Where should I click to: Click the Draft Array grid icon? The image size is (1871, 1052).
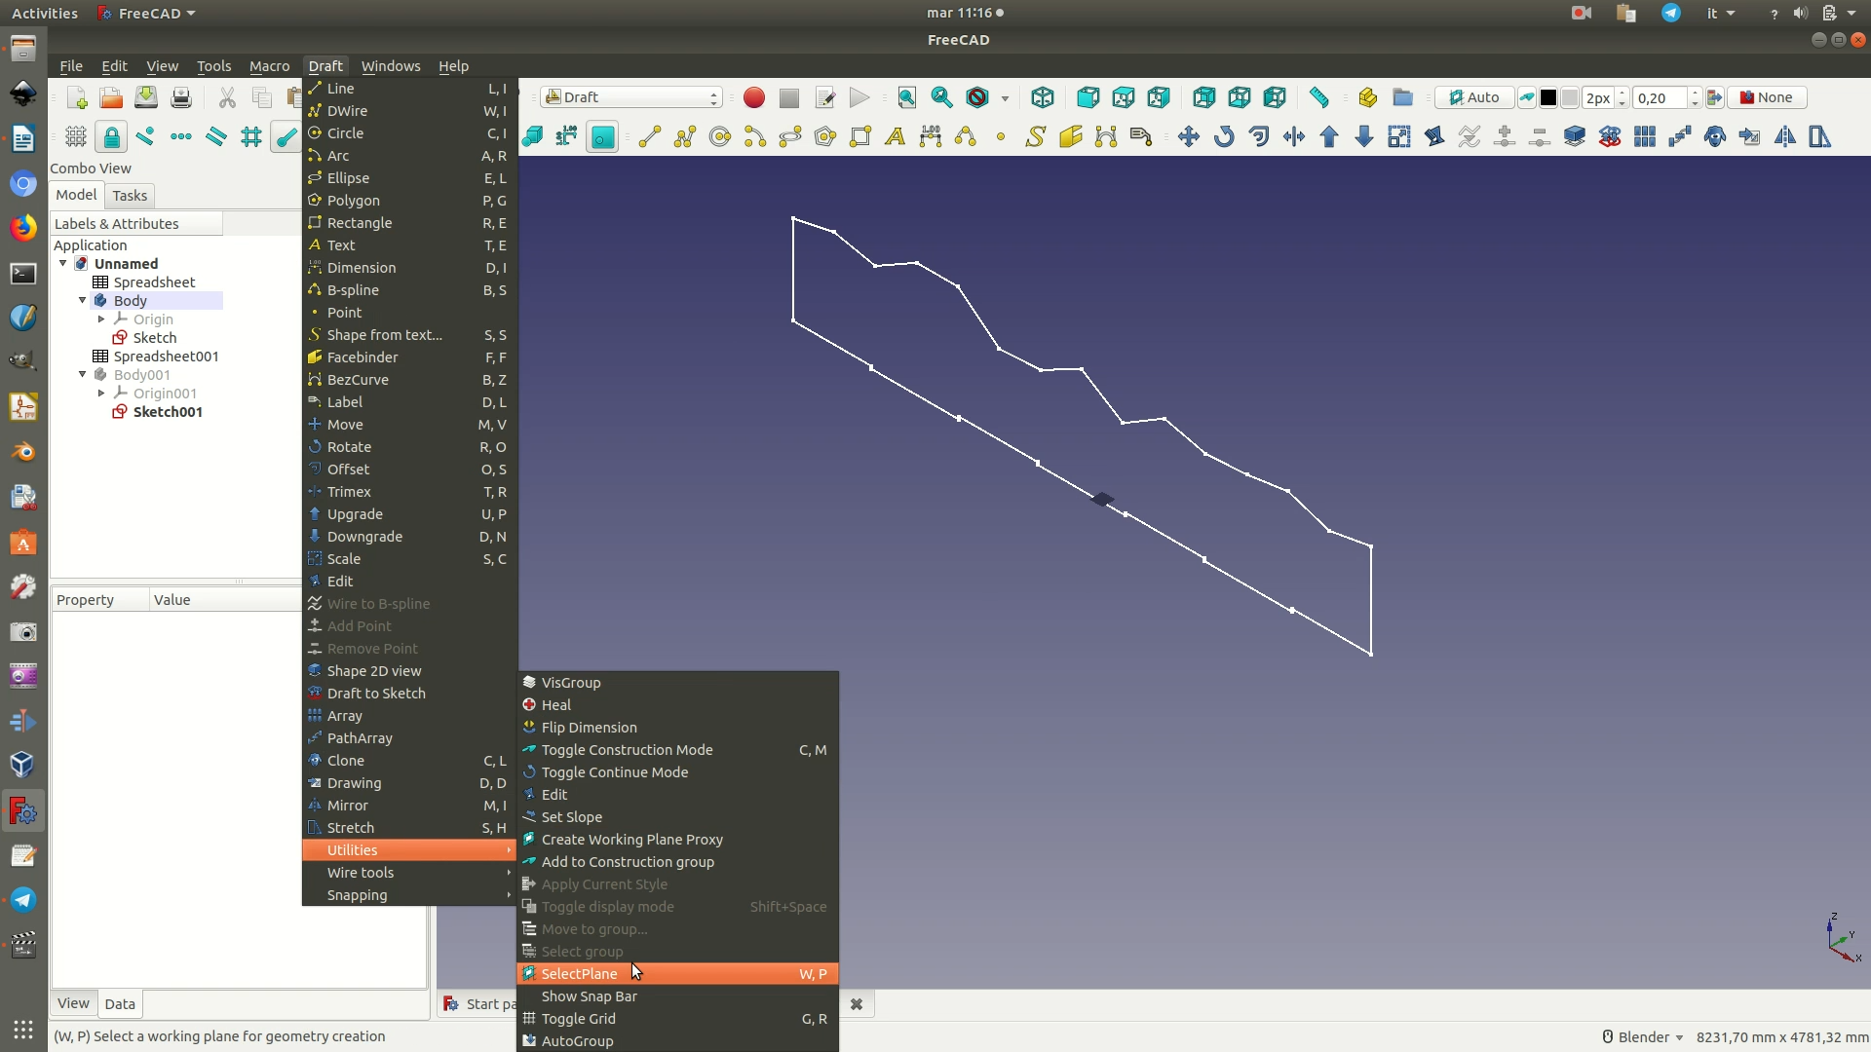pyautogui.click(x=1645, y=136)
